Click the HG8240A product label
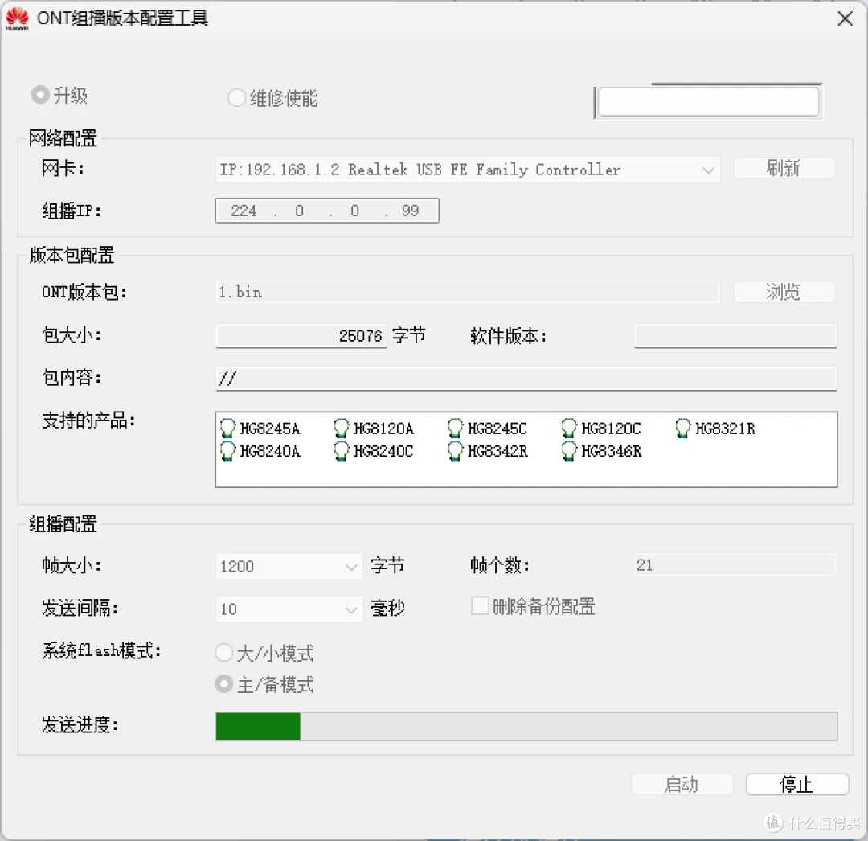Viewport: 868px width, 841px height. tap(270, 451)
